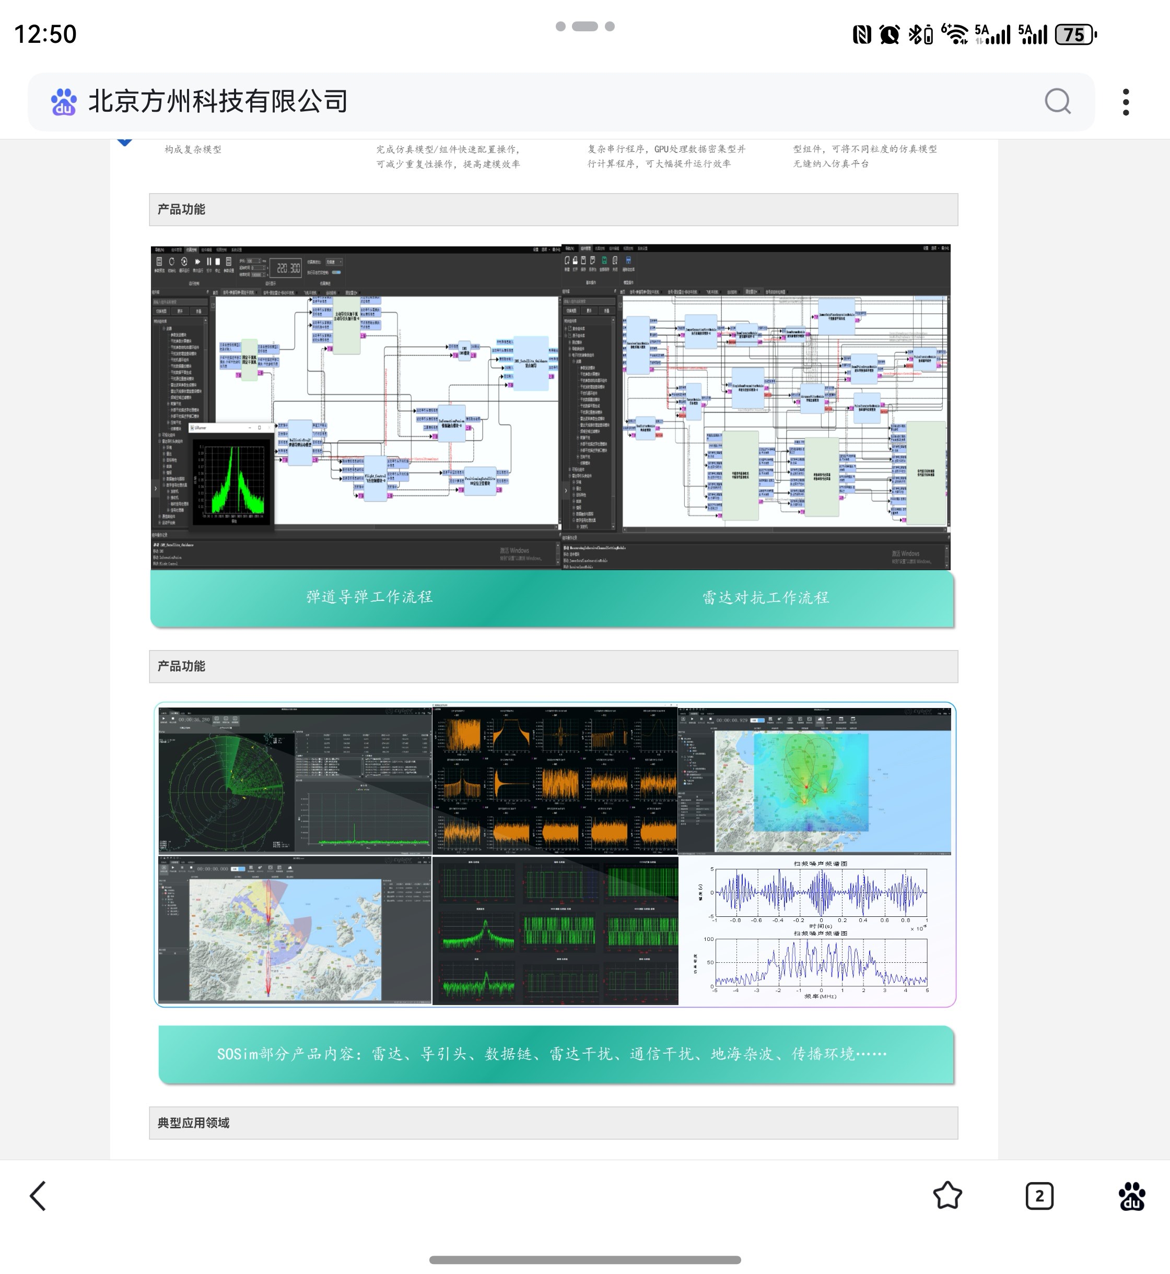The width and height of the screenshot is (1170, 1274).
Task: Tap the Baidu paw logo in address bar
Action: click(x=64, y=102)
